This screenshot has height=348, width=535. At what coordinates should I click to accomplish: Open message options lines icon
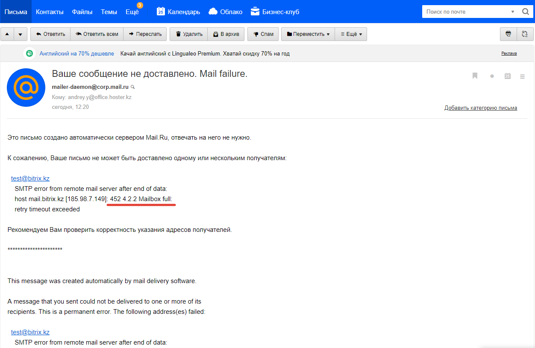(x=522, y=76)
